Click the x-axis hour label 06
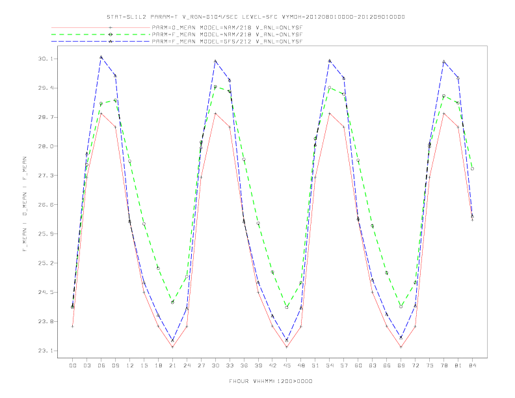 point(101,365)
